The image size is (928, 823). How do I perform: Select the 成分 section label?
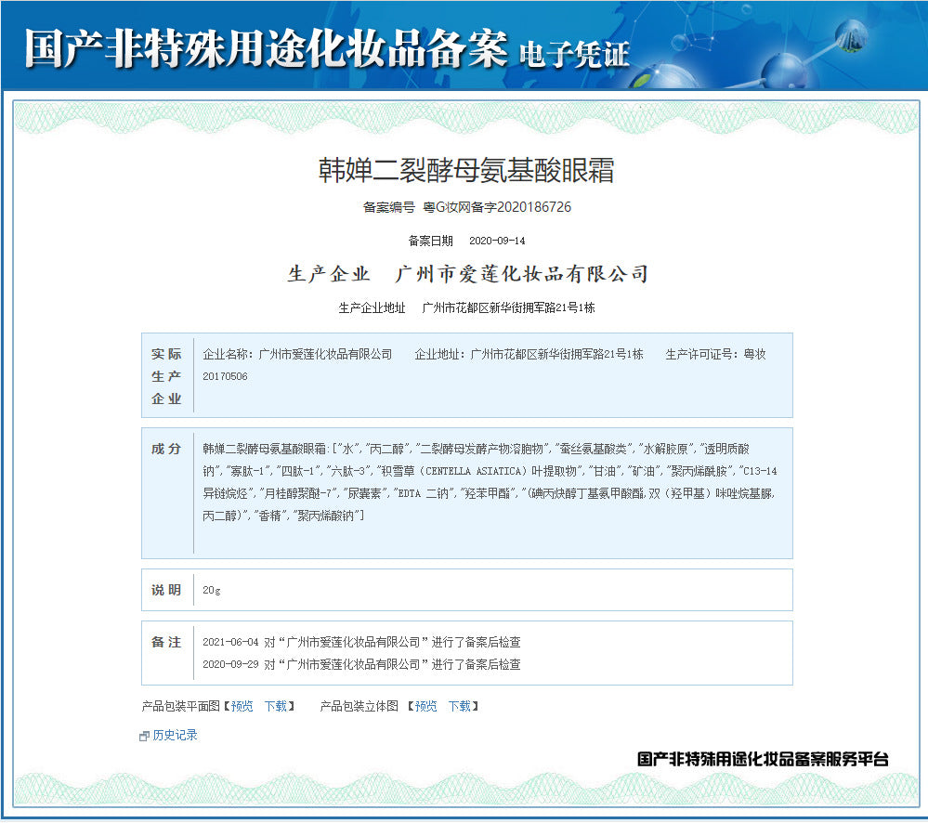[x=167, y=449]
